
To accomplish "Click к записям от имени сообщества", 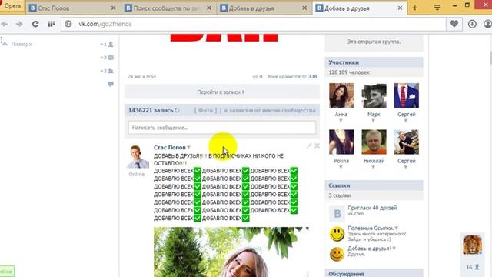I will coord(270,110).
